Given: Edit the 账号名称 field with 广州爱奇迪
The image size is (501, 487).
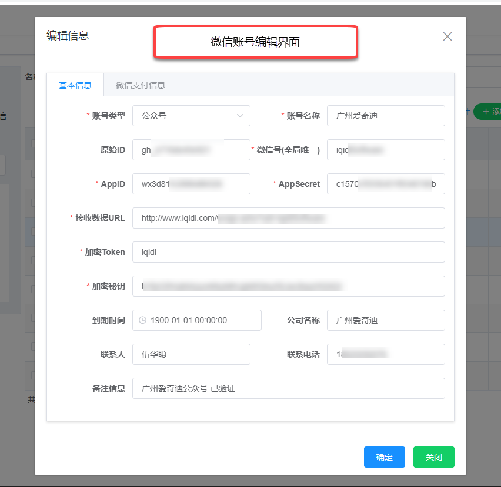Looking at the screenshot, I should [386, 116].
